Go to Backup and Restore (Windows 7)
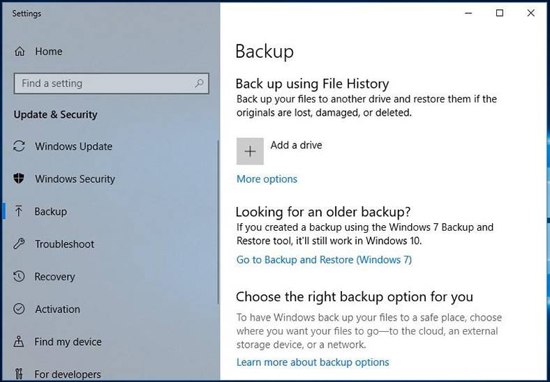Screen dimensions: 550x382 (324, 260)
